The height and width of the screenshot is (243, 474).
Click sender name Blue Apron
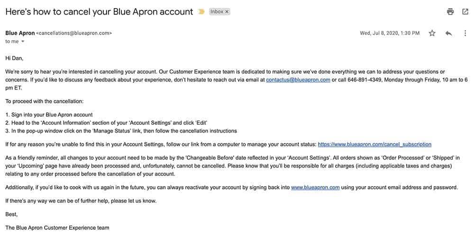20,33
